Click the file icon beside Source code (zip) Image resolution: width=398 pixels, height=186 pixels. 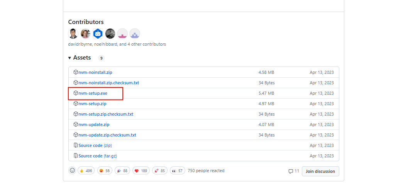(x=76, y=145)
